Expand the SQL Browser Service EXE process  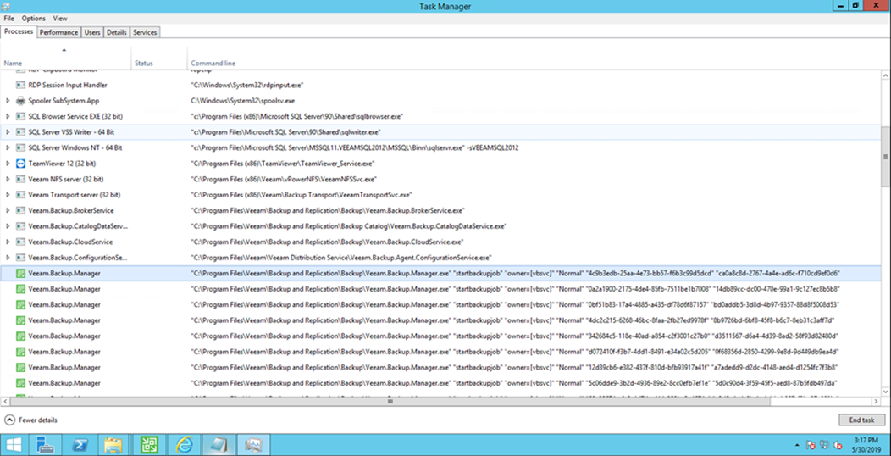8,117
